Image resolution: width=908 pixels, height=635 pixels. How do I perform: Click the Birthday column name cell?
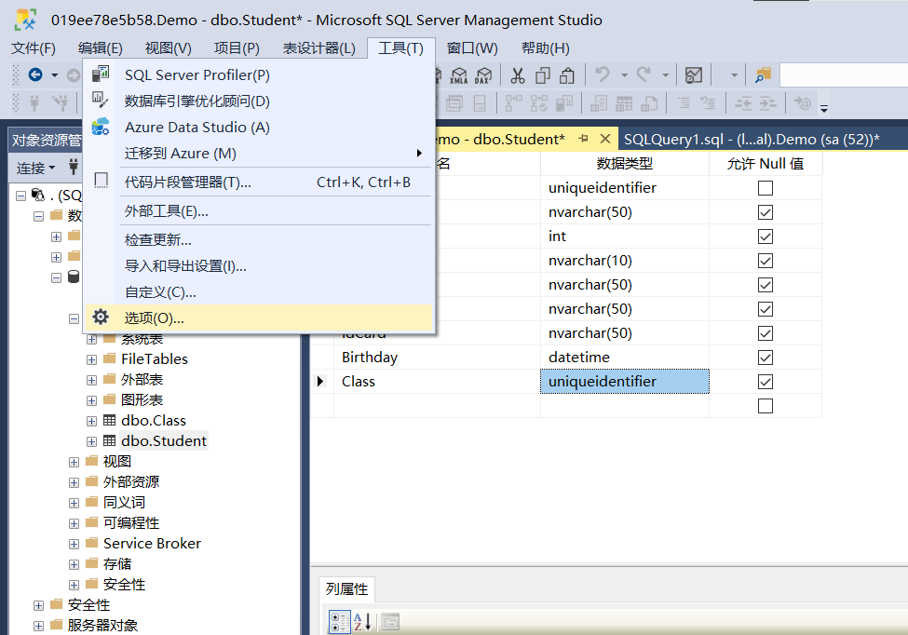point(437,358)
